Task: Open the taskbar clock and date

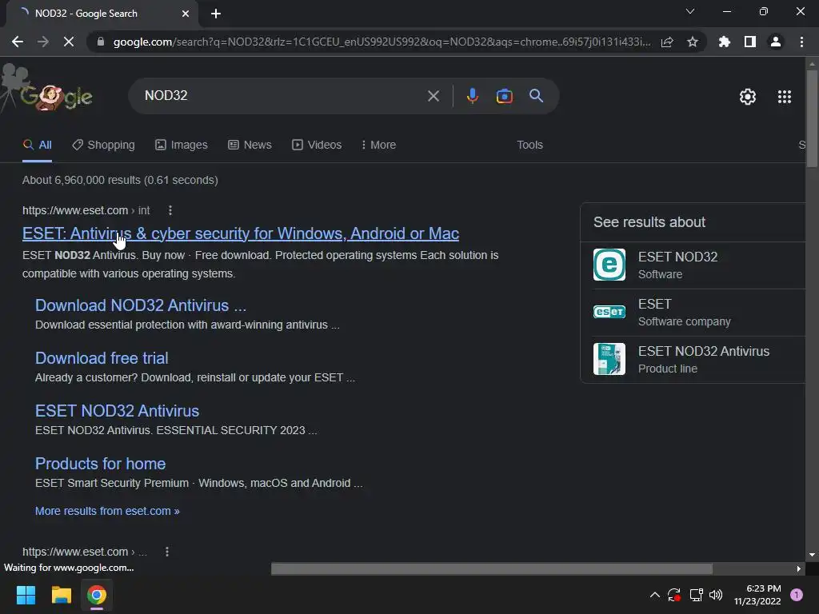Action: click(757, 595)
